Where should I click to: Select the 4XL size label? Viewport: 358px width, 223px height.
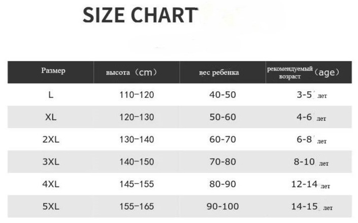[x=51, y=184]
